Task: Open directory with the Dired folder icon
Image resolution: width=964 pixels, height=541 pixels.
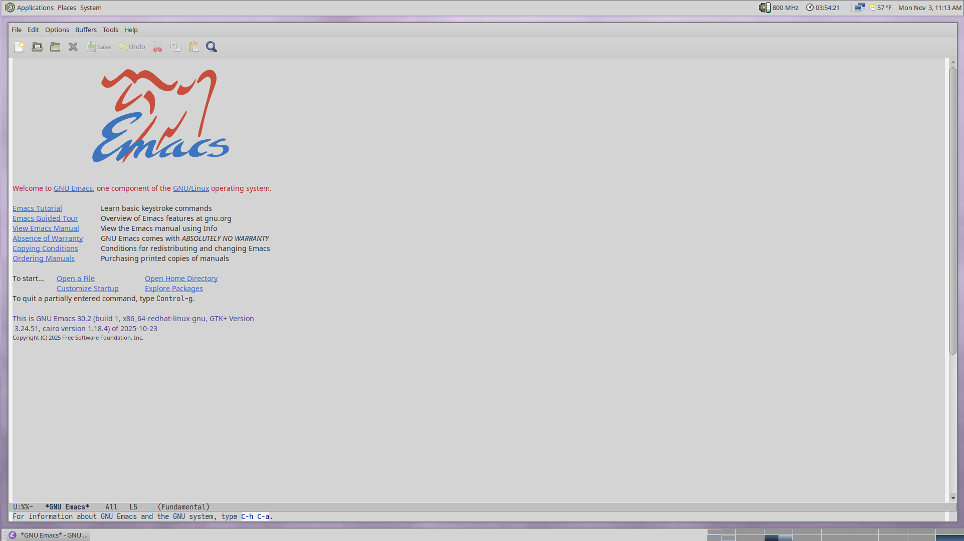Action: (55, 47)
